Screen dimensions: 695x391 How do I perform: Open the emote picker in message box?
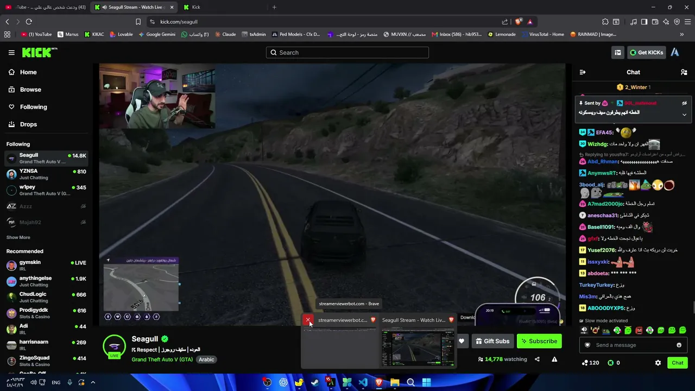click(679, 345)
